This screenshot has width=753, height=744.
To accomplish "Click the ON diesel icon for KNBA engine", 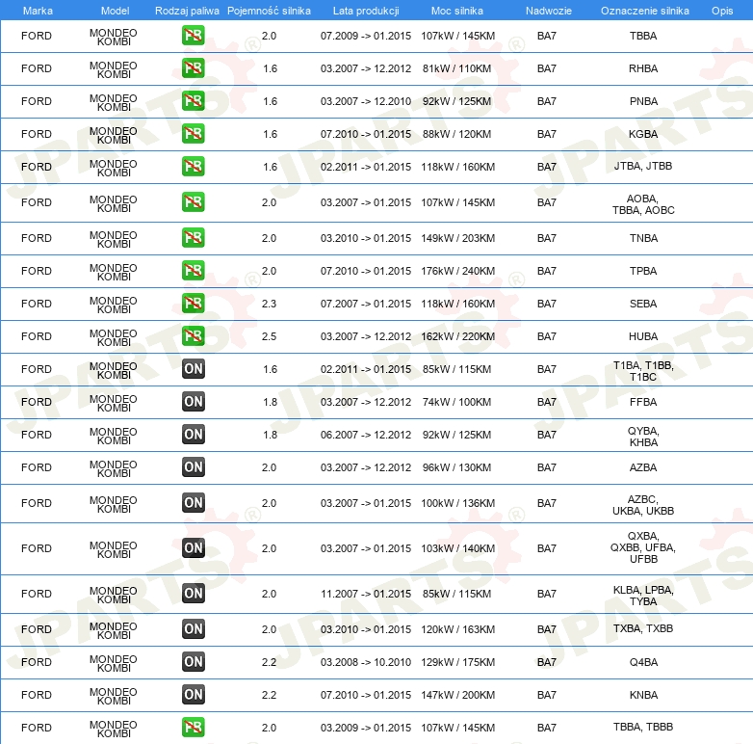I will (x=194, y=695).
